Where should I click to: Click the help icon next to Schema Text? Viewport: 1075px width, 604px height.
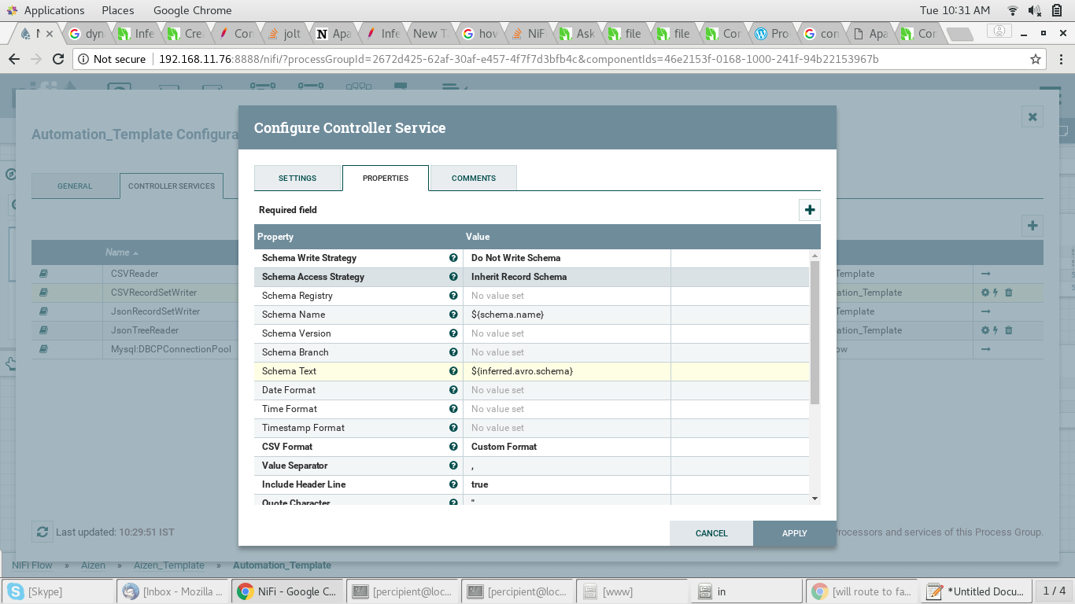coord(453,371)
